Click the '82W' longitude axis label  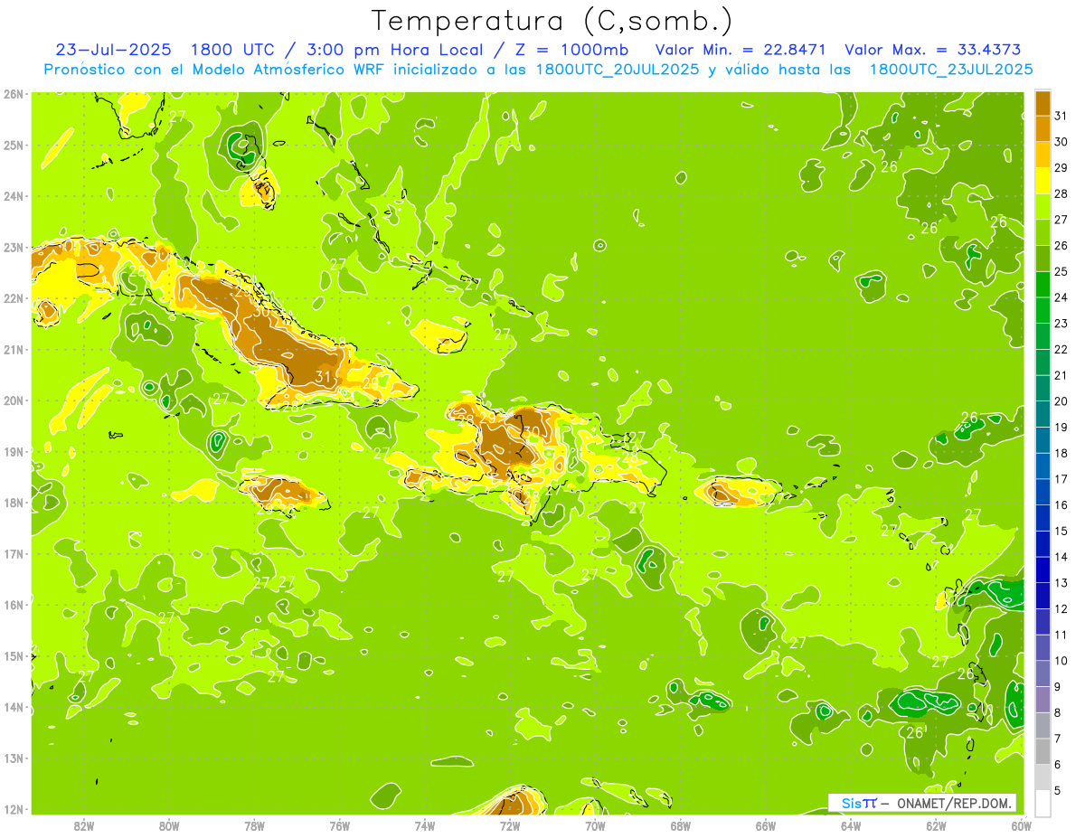[x=84, y=824]
